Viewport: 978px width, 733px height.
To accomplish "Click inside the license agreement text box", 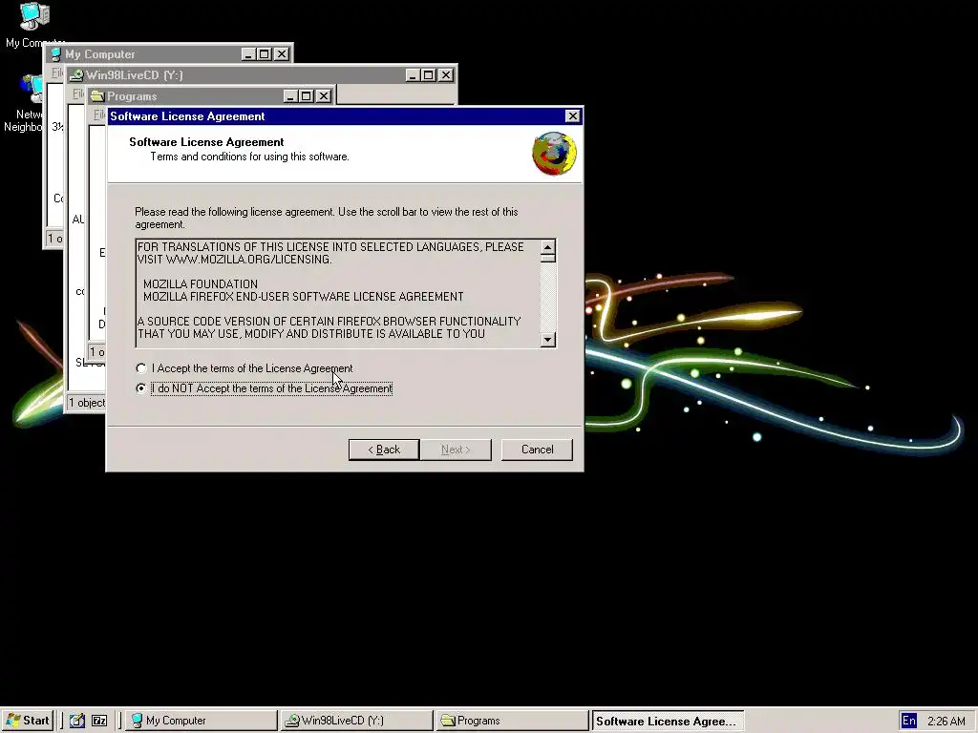I will click(337, 292).
